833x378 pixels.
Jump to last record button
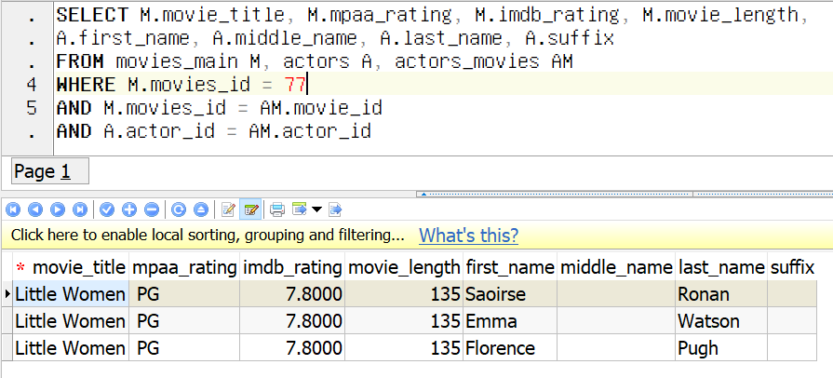pos(80,210)
